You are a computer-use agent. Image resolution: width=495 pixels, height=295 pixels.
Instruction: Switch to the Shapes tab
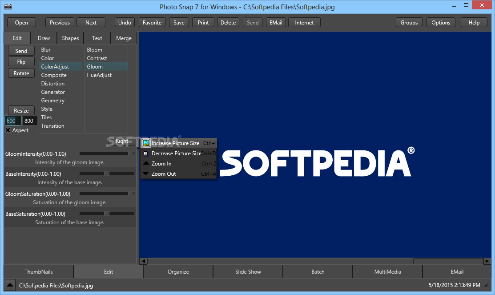[x=70, y=38]
